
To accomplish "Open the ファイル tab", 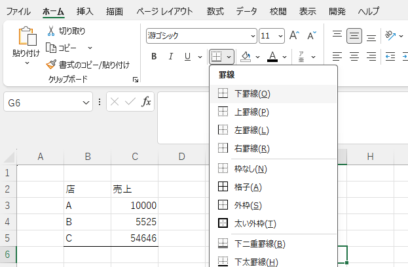I will 18,11.
